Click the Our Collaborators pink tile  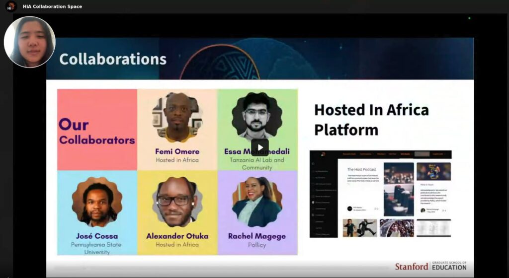97,130
